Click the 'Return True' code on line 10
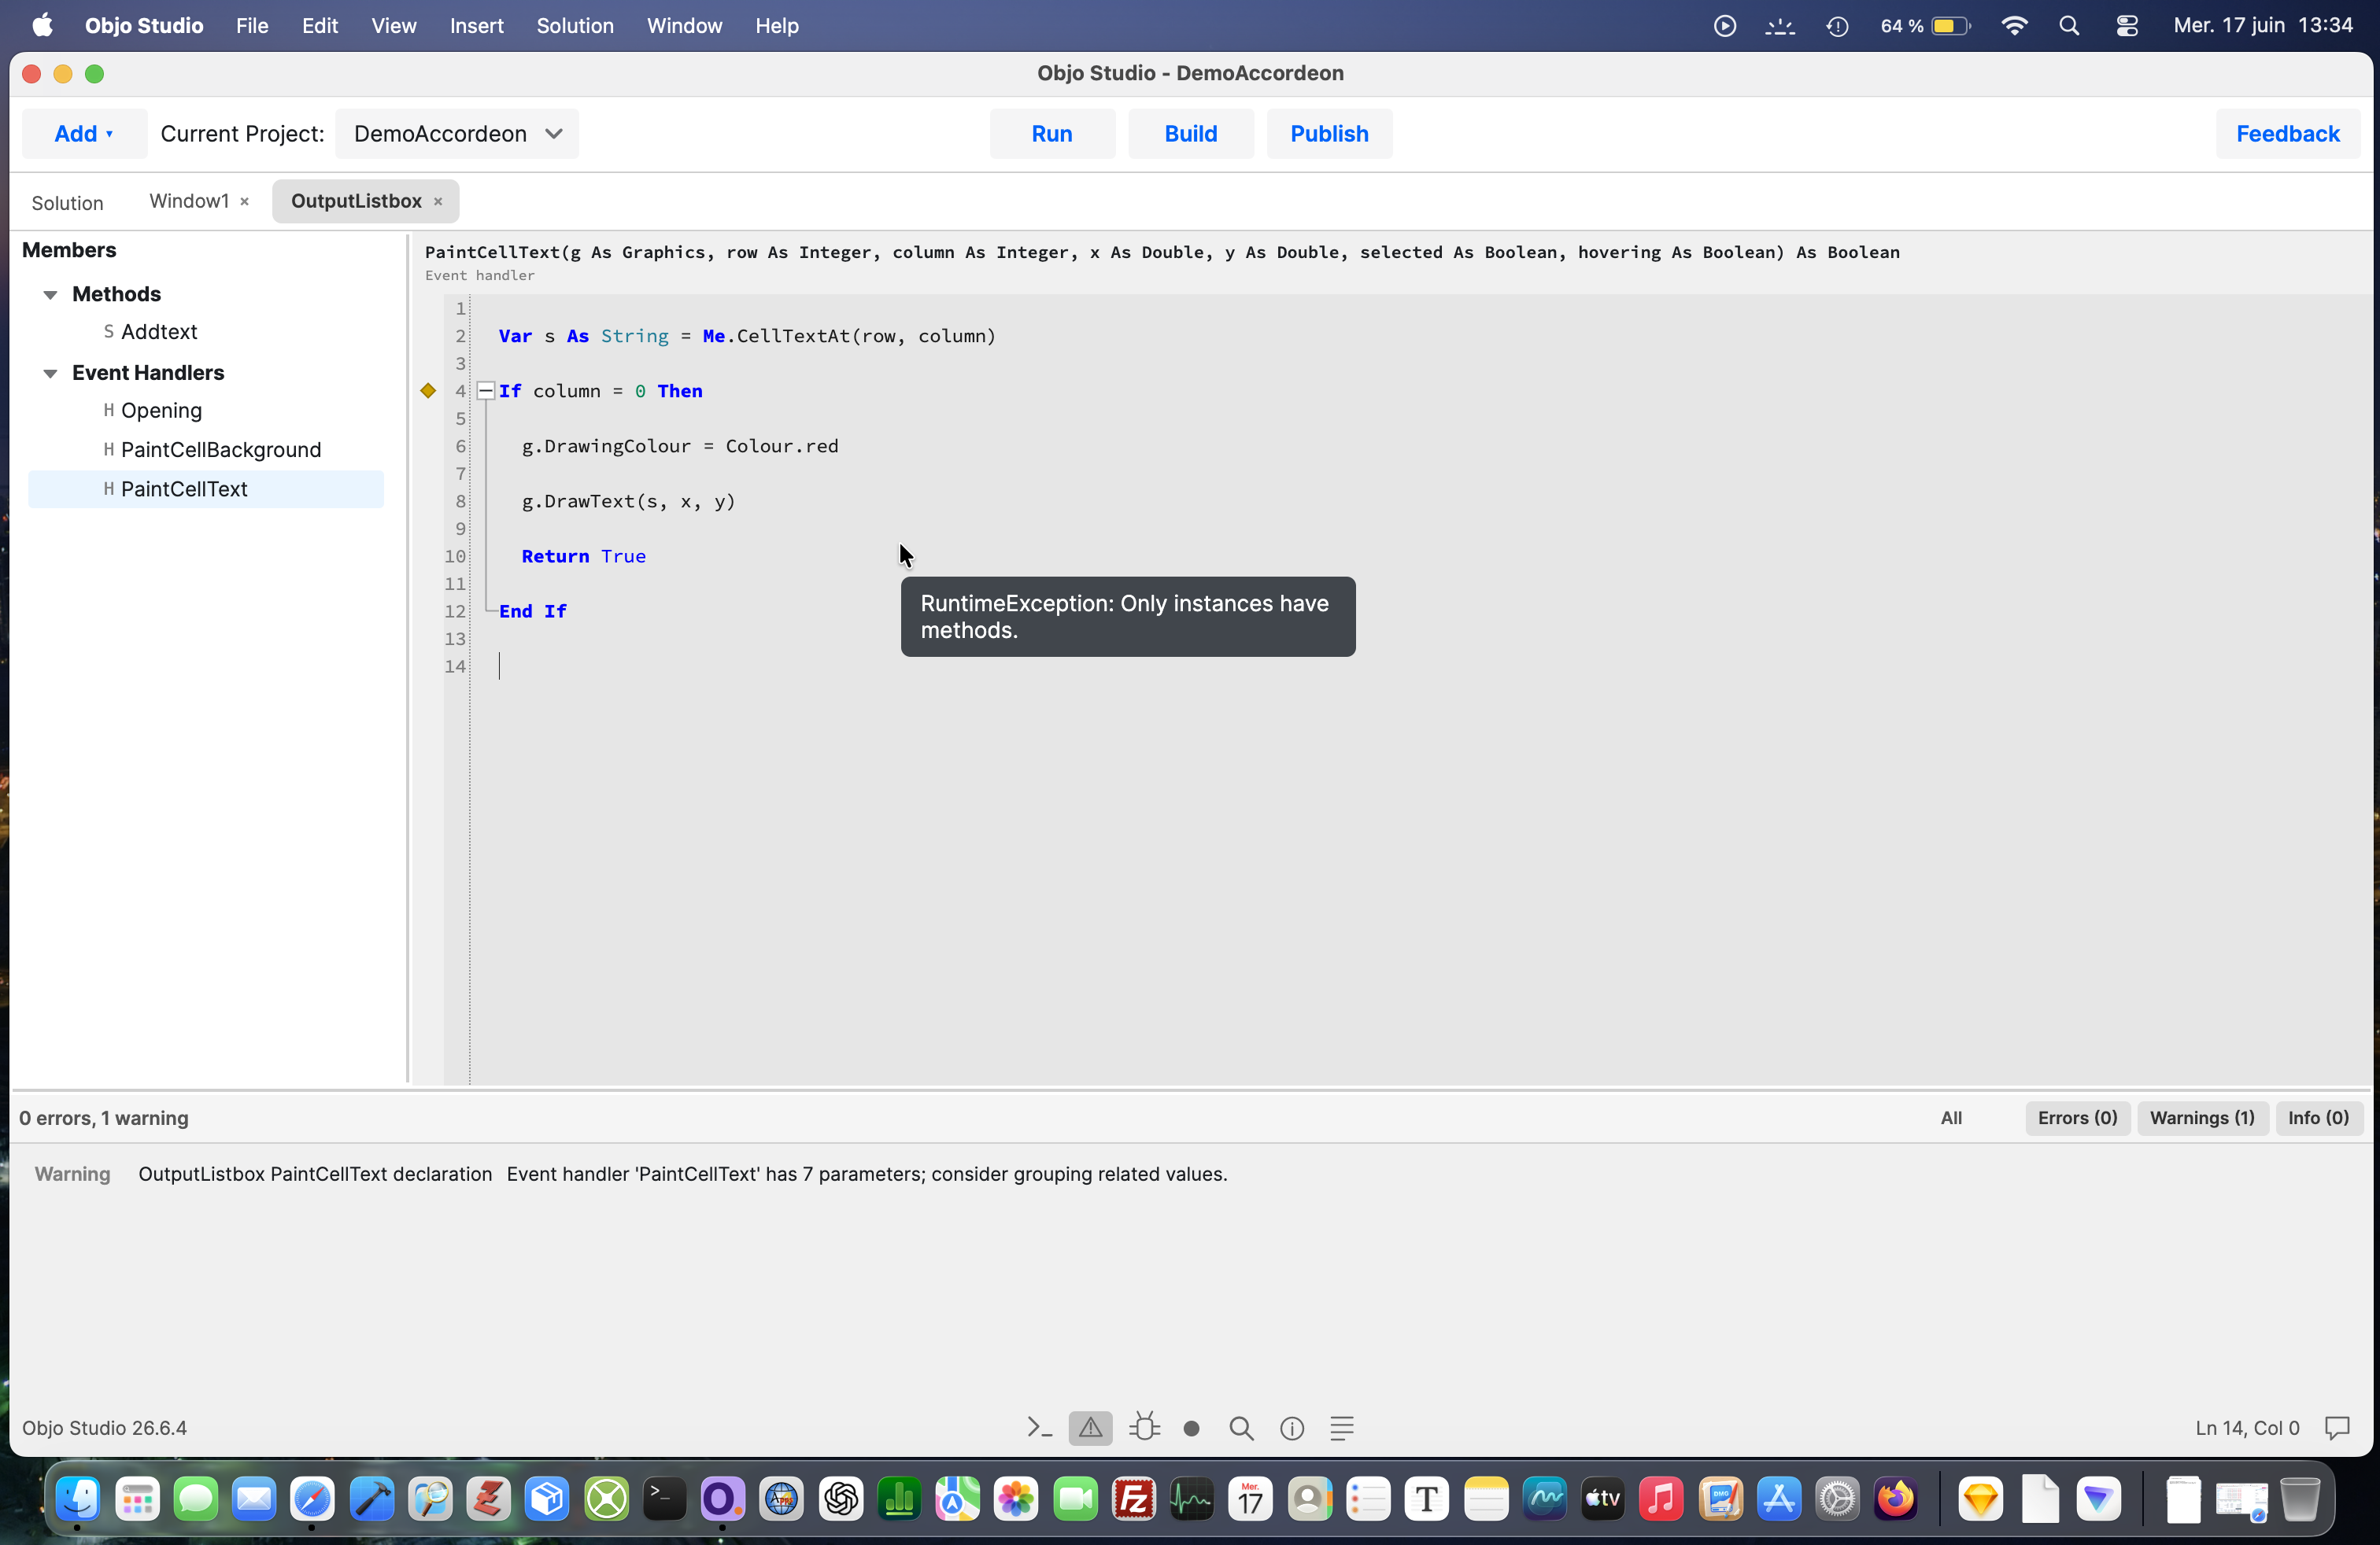The width and height of the screenshot is (2380, 1545). (583, 557)
